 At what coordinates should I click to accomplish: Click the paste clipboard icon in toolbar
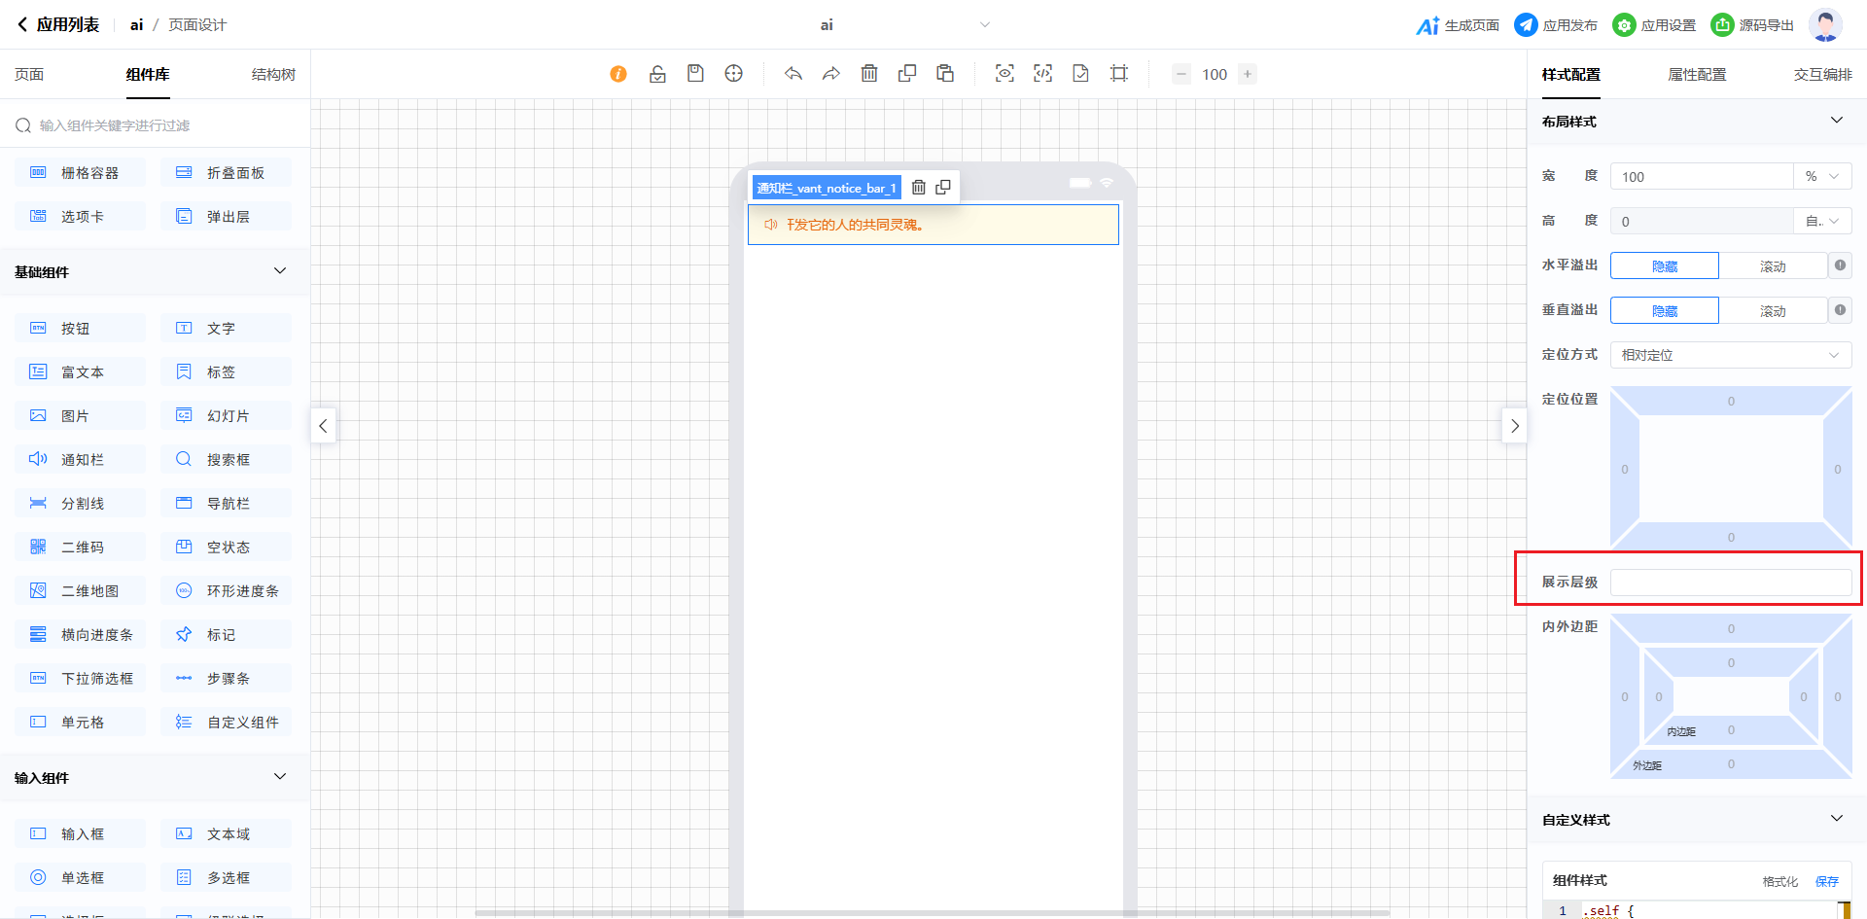point(945,74)
